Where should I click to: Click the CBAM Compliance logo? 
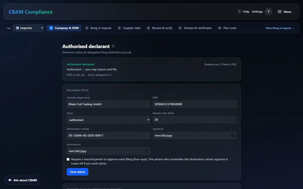[x=31, y=12]
